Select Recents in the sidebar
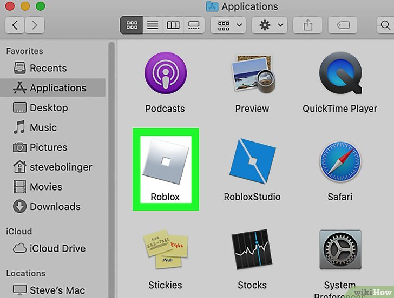Viewport: 394px width, 298px height. click(48, 68)
